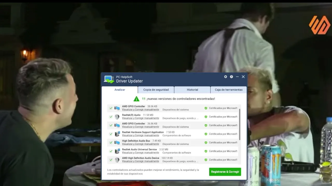Click the certified shield for AMD GPIO Controller 36.86 KB
This screenshot has height=186, width=332.
pyautogui.click(x=206, y=125)
